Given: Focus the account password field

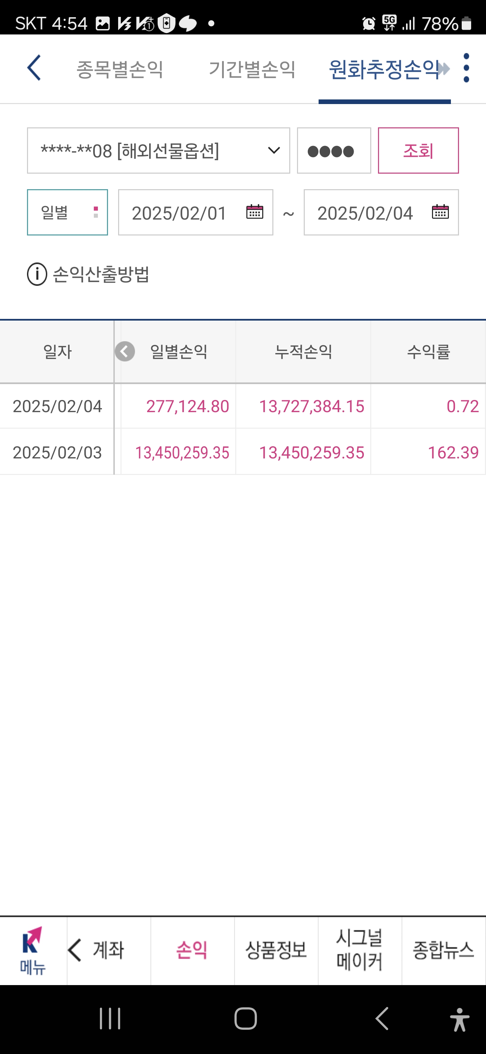Looking at the screenshot, I should pyautogui.click(x=334, y=151).
